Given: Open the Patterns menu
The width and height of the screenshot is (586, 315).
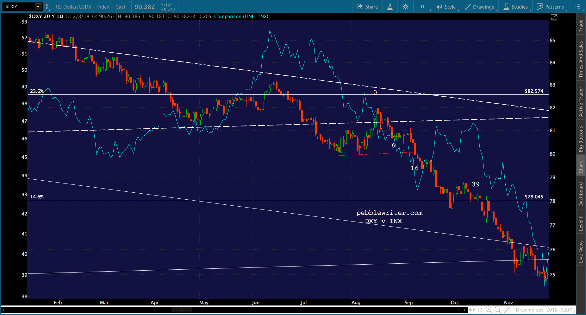Looking at the screenshot, I should pos(551,7).
